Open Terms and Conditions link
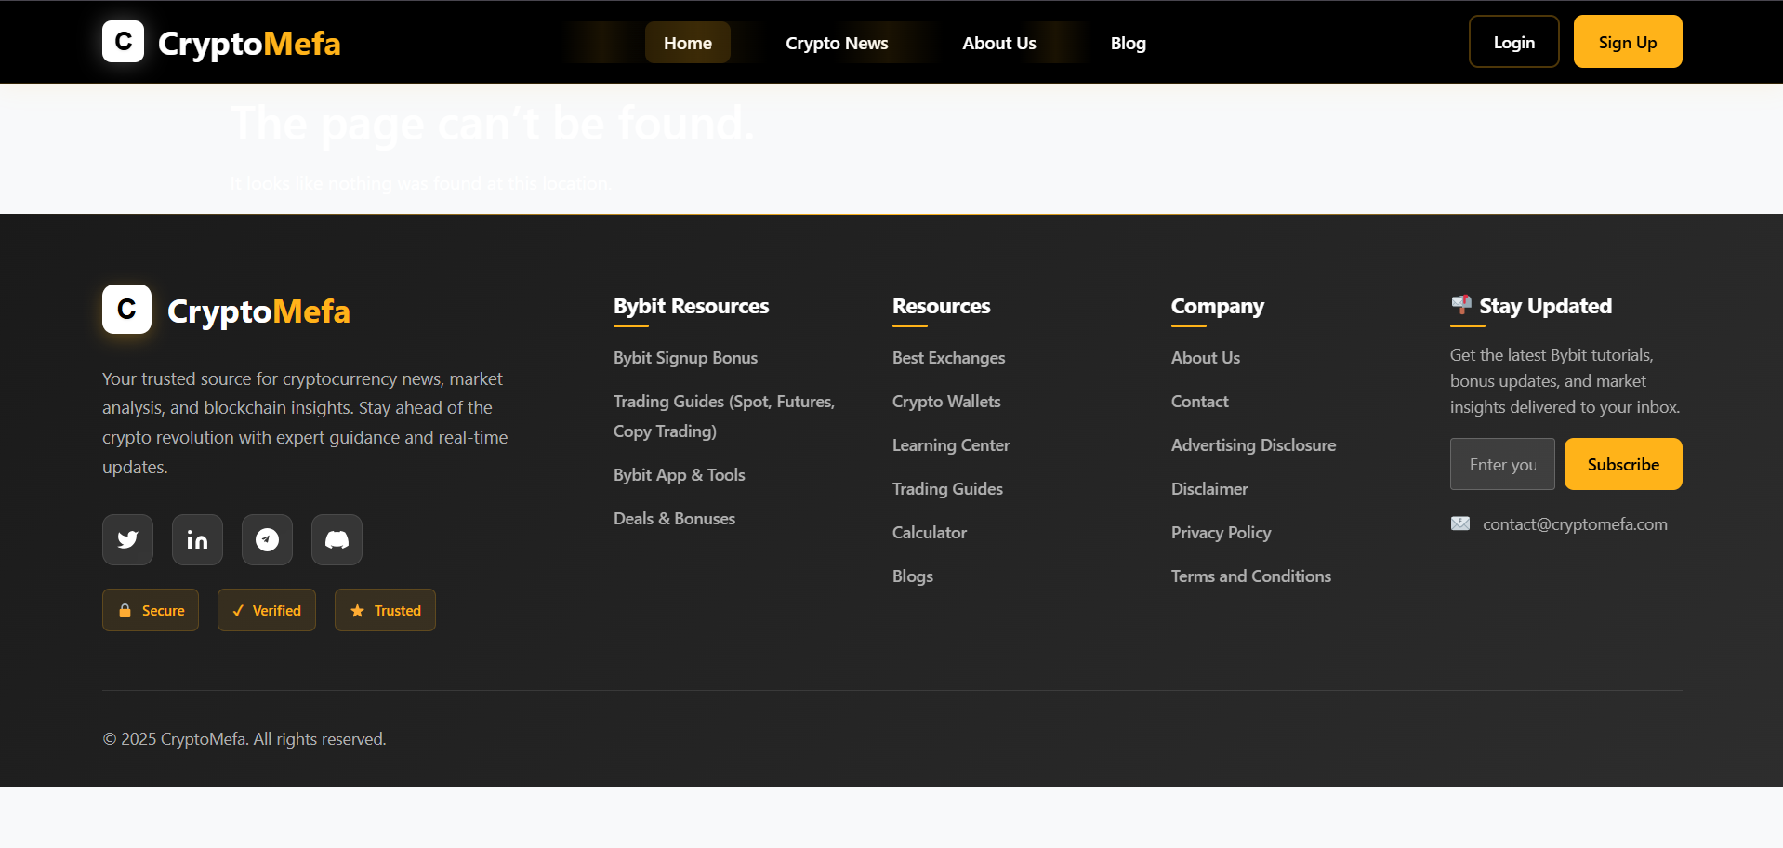Screen dimensions: 1783x848 (x=1251, y=576)
